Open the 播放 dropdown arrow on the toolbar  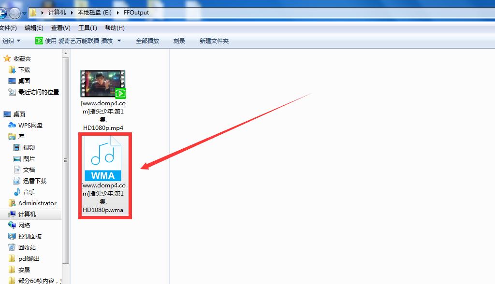click(119, 41)
